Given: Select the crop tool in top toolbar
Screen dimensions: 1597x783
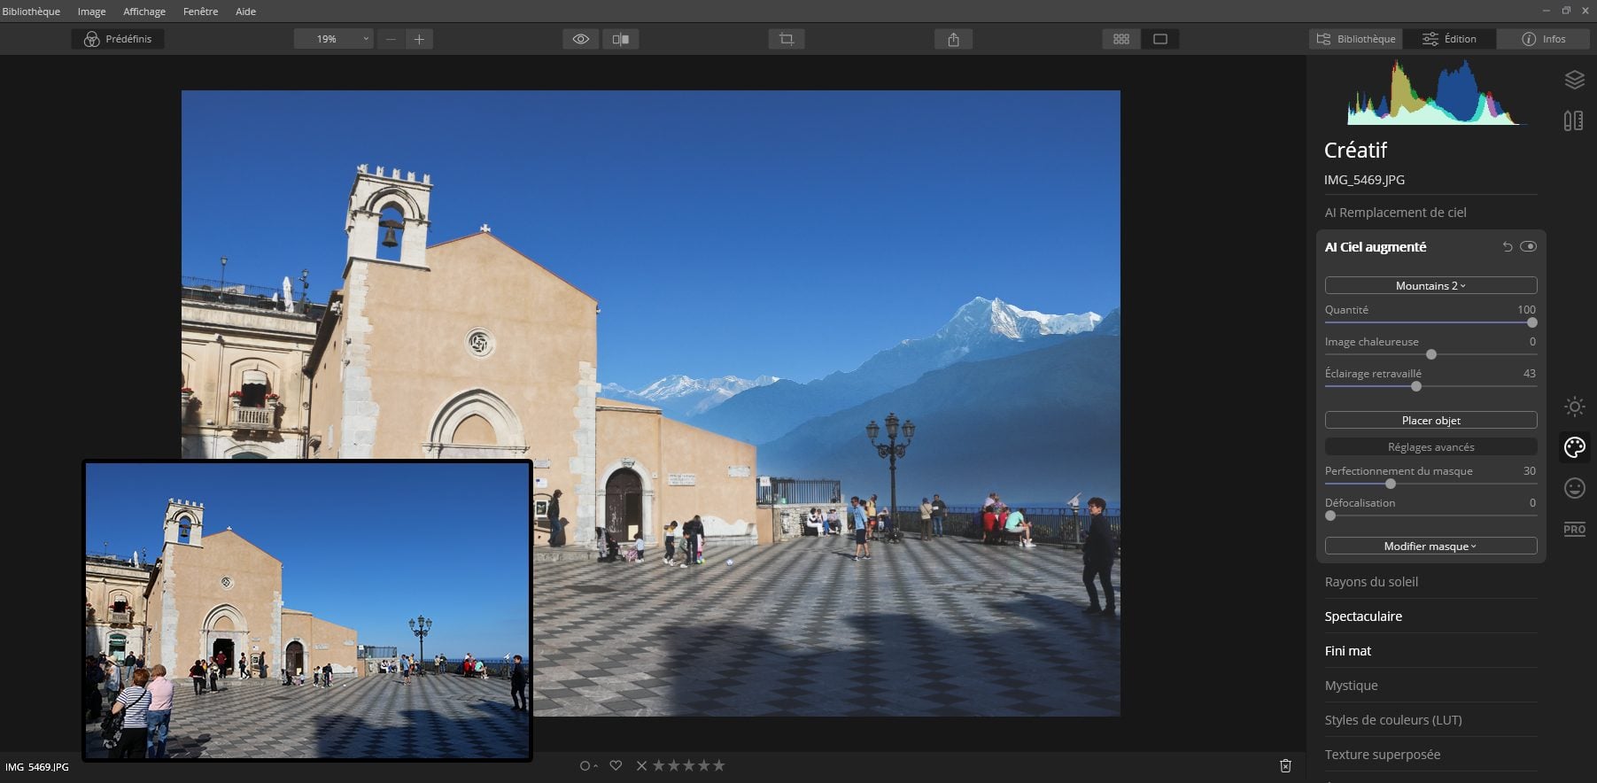Looking at the screenshot, I should coord(787,39).
